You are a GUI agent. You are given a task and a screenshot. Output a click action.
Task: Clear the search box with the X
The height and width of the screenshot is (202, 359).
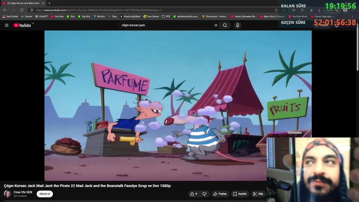(216, 25)
